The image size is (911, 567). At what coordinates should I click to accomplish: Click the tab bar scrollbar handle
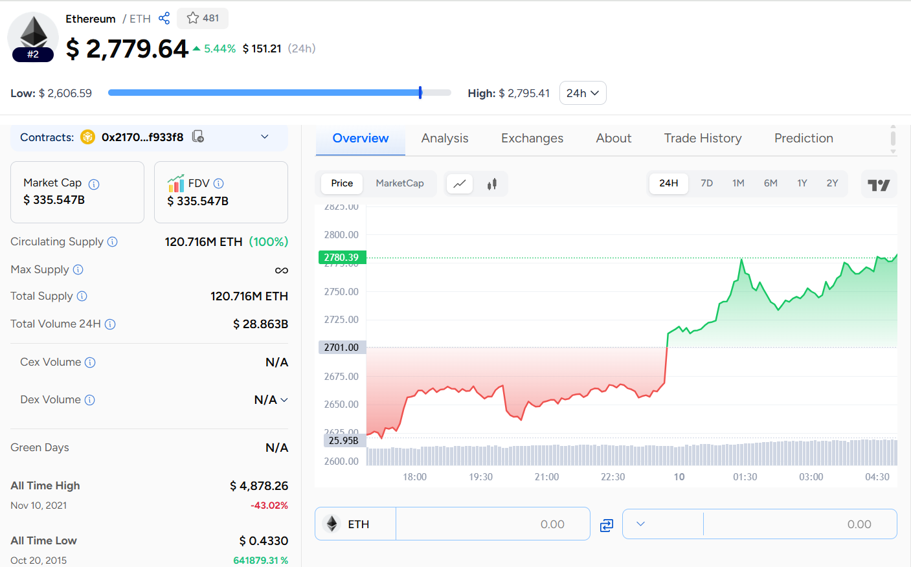(894, 138)
